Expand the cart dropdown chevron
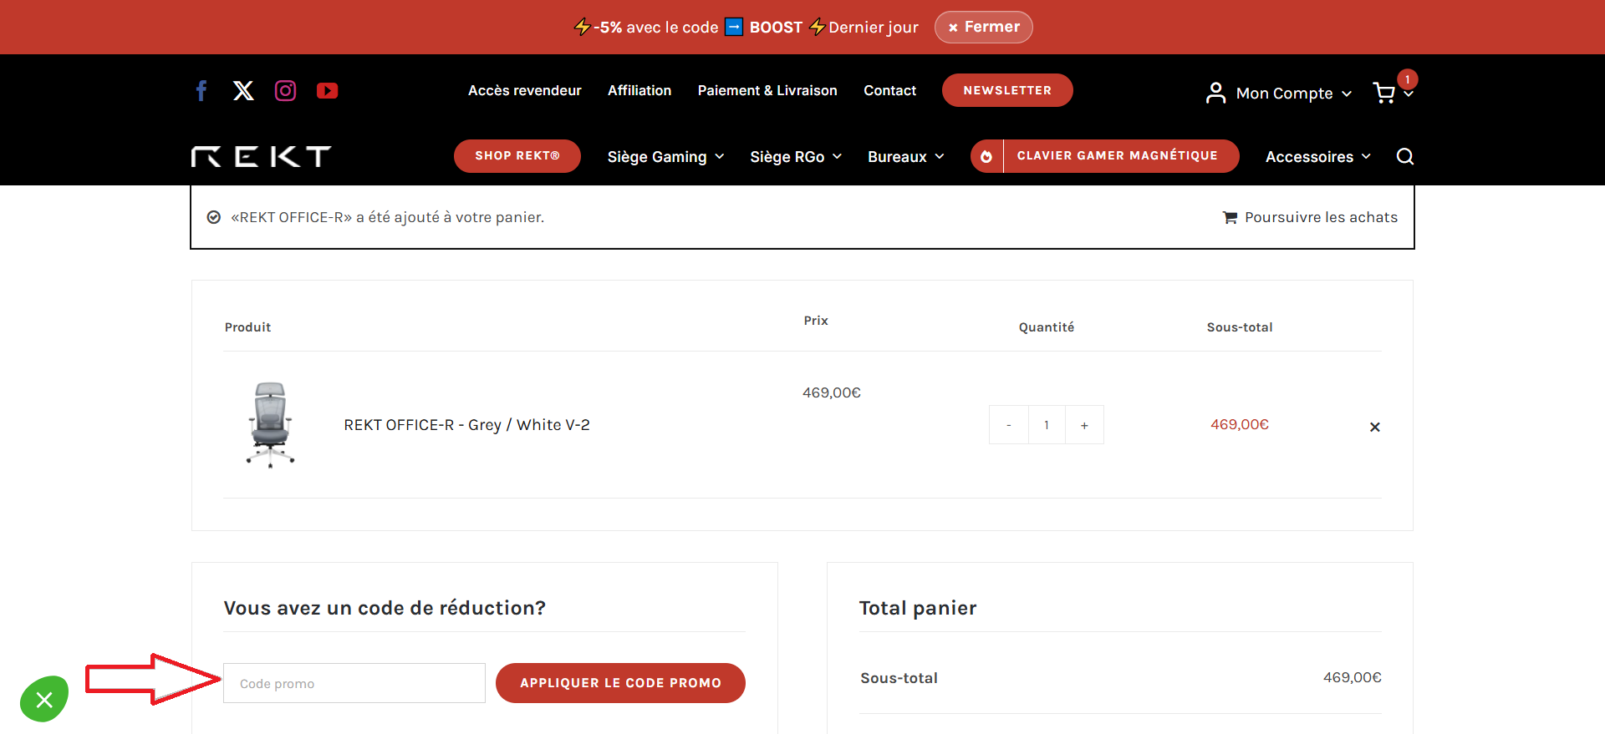Screen dimensions: 1605x734 pyautogui.click(x=1409, y=94)
